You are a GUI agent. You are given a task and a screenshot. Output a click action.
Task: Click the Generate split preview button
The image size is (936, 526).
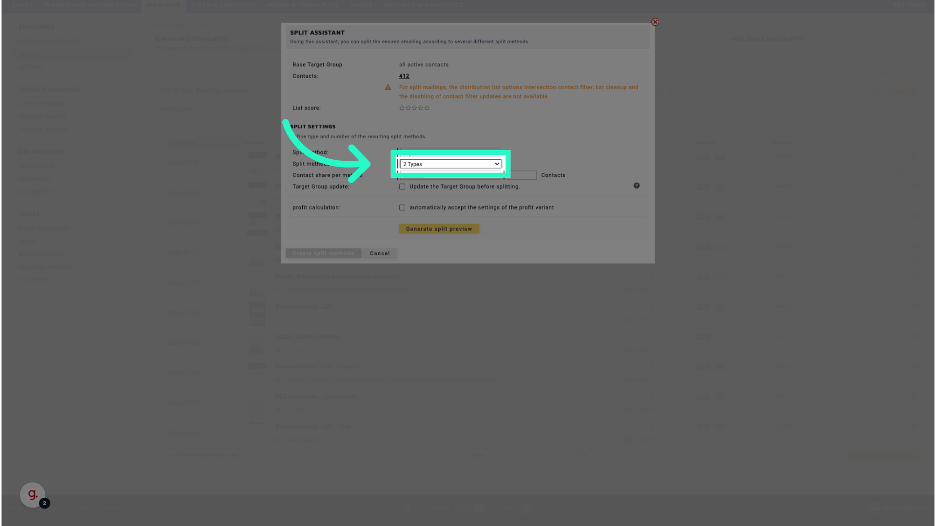point(439,229)
